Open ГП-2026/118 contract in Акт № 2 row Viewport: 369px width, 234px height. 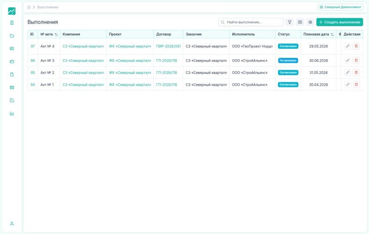[x=166, y=73]
